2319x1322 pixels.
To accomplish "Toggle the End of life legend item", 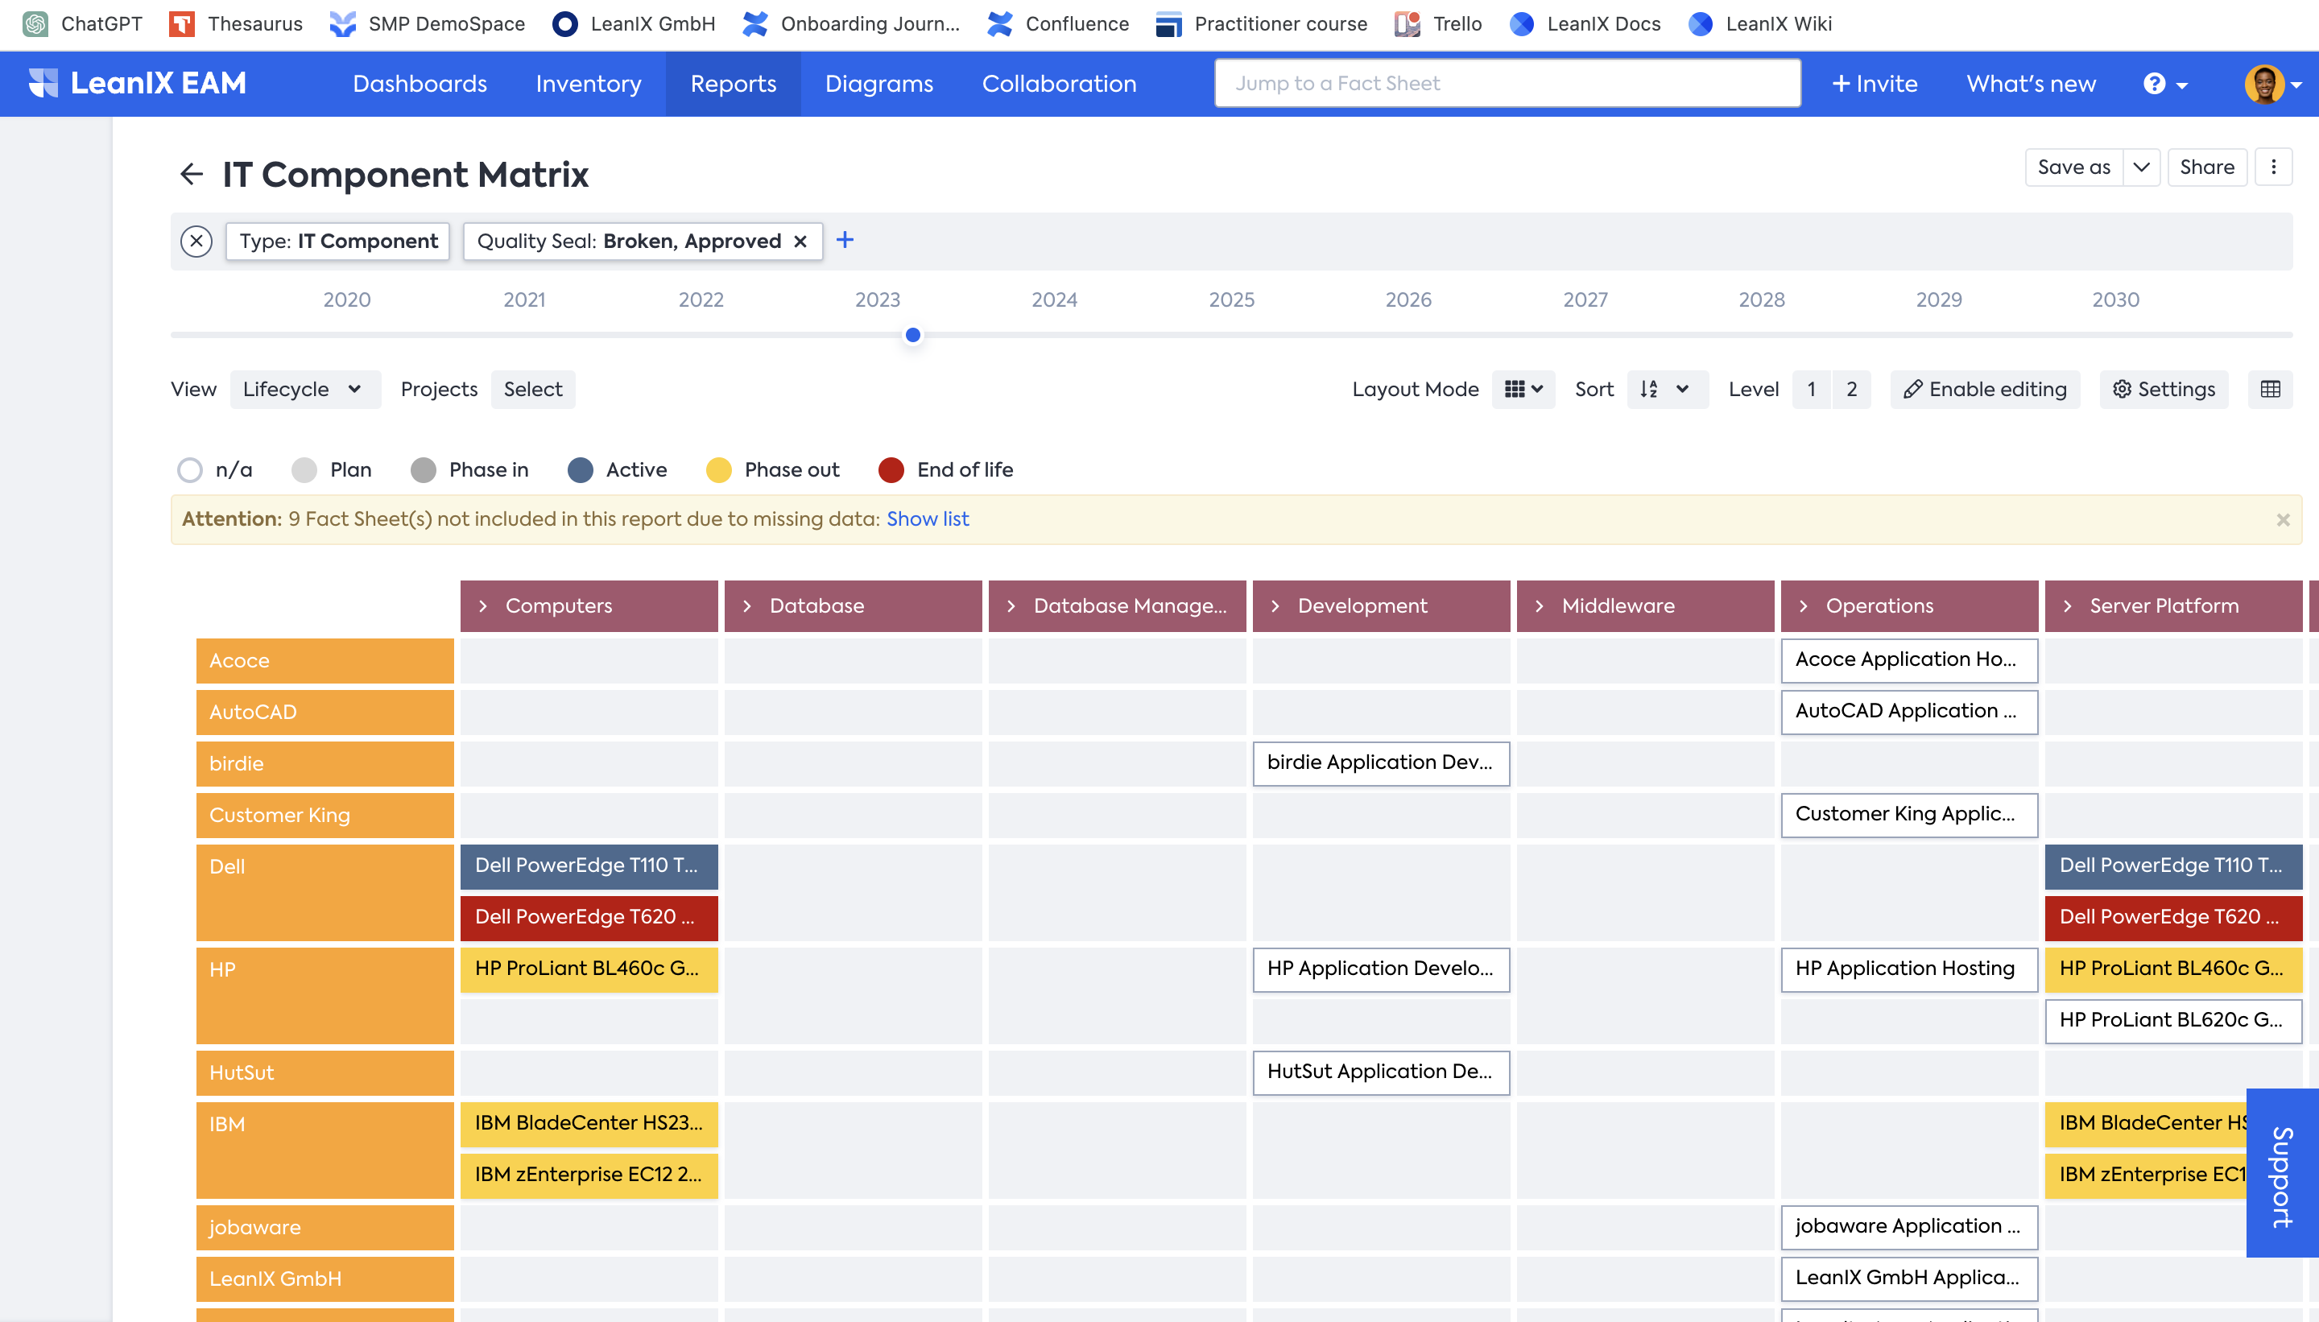I will (945, 469).
